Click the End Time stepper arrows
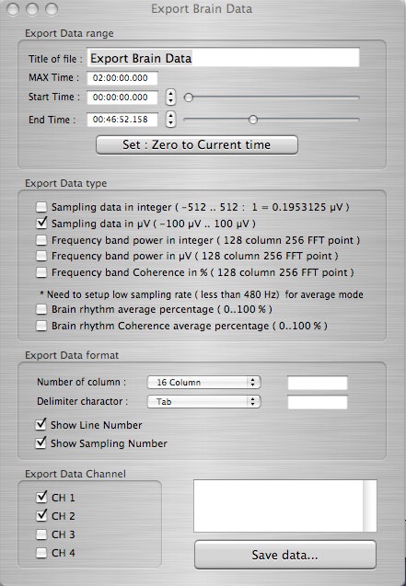 click(171, 120)
